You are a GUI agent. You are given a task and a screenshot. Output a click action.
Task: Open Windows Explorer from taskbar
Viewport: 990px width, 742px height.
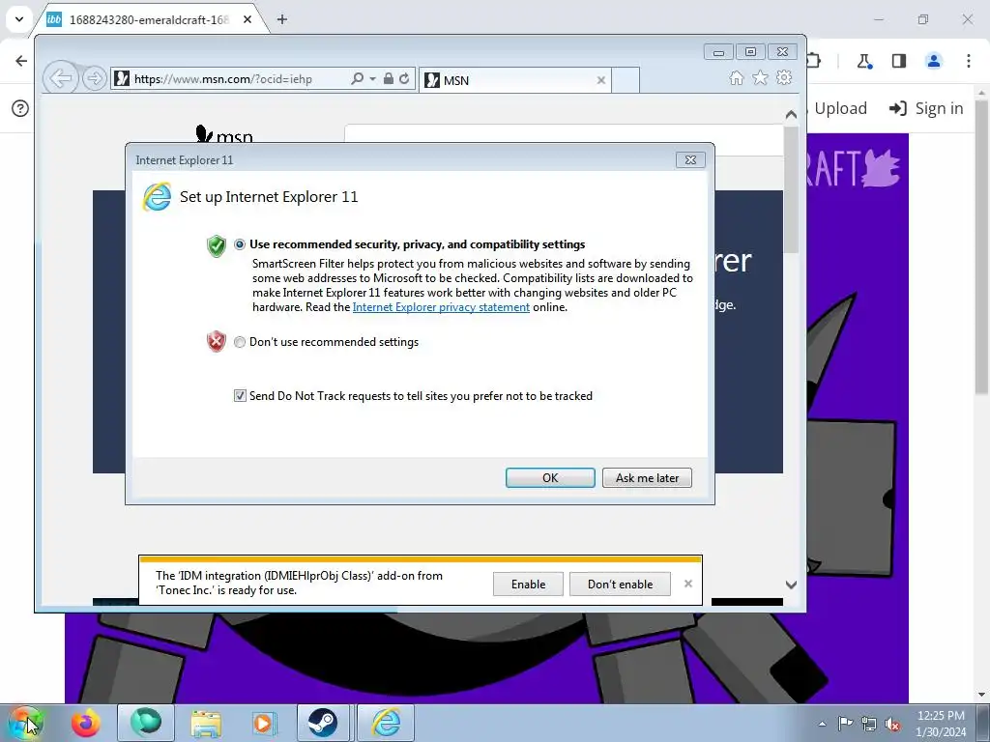[206, 723]
